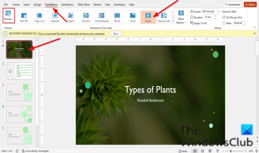Screen dimensions: 259x153
Task: Enable the After timing checkbox
Action: click(224, 22)
